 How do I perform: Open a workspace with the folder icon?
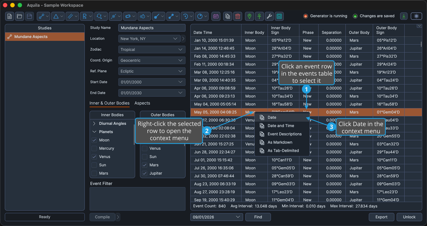(x=20, y=16)
